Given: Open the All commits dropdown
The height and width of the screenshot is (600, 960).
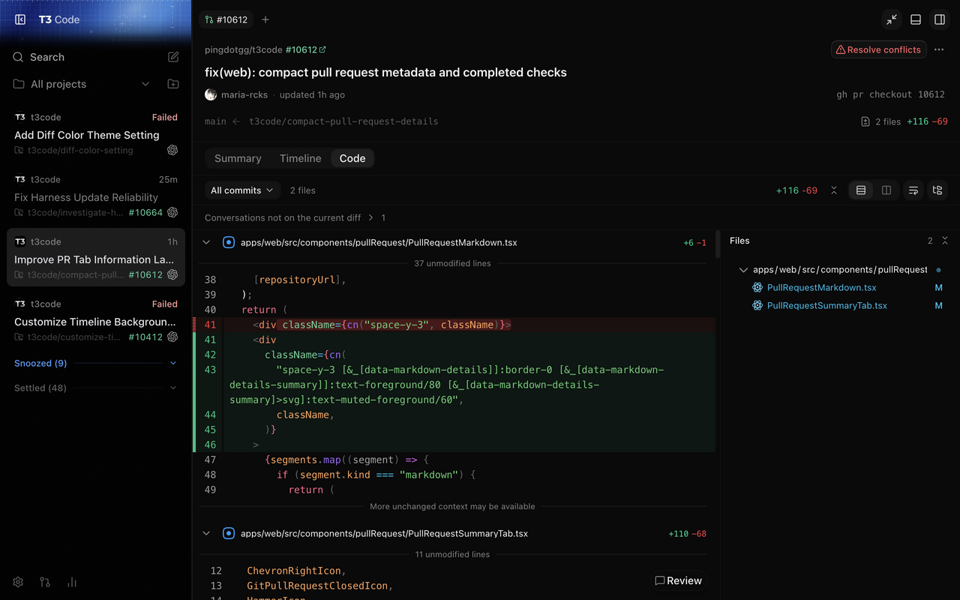Looking at the screenshot, I should (242, 190).
